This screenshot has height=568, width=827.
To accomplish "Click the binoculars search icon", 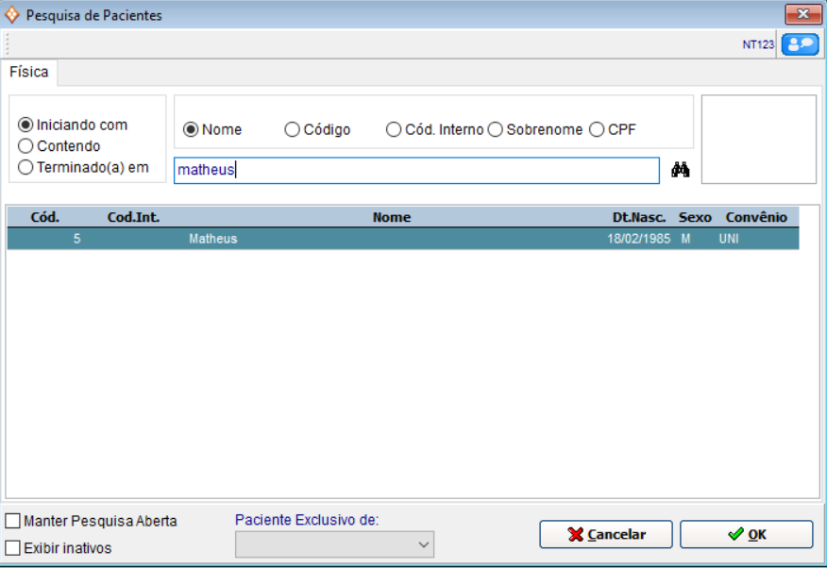I will (x=681, y=170).
